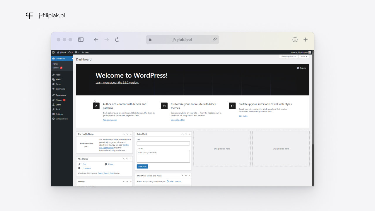Click the WordPress logo in the admin bar
375x211 pixels.
(53, 52)
